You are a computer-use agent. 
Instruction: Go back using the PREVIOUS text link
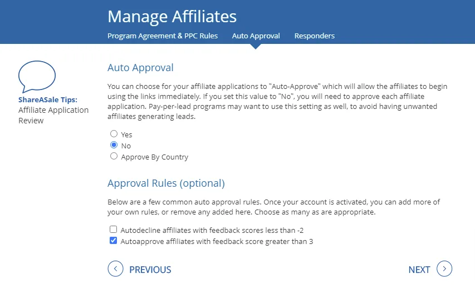pyautogui.click(x=150, y=270)
